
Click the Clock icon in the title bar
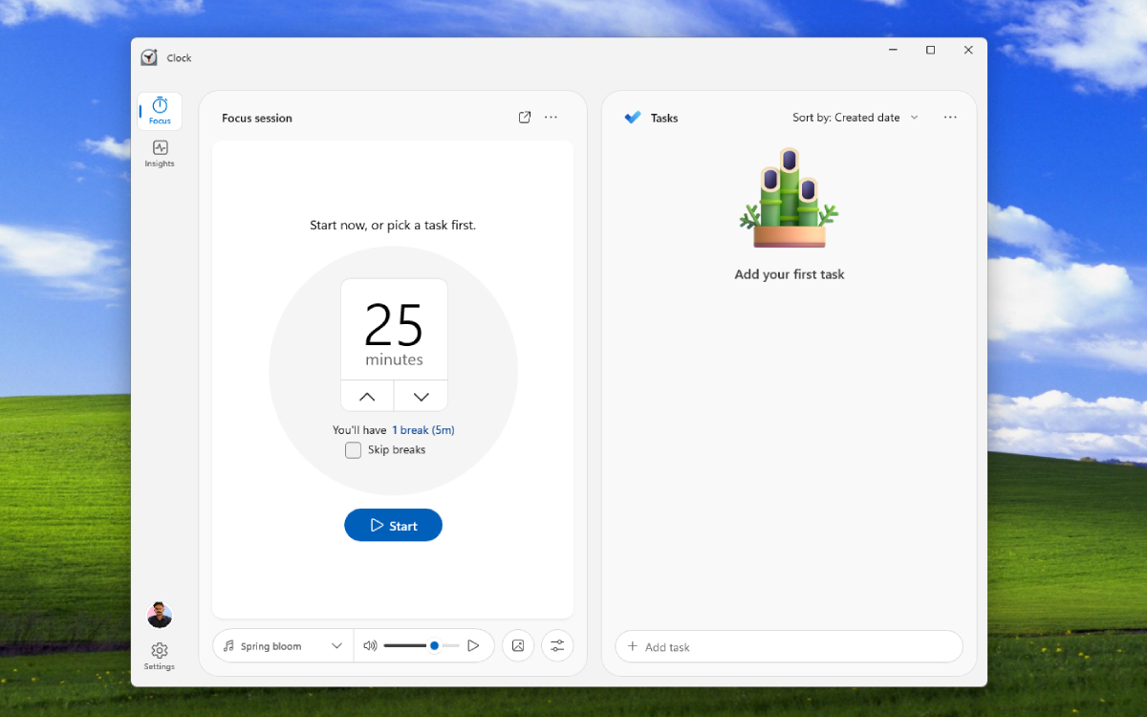click(x=149, y=56)
